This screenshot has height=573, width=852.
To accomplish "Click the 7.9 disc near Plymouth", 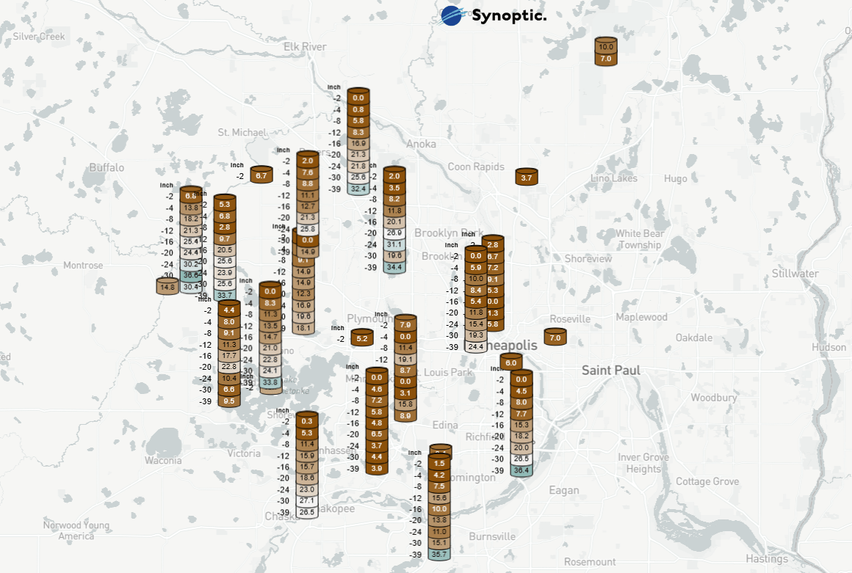I will [x=405, y=324].
